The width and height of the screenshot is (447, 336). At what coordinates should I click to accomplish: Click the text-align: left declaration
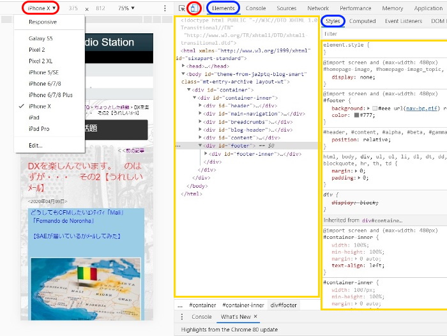[358, 265]
